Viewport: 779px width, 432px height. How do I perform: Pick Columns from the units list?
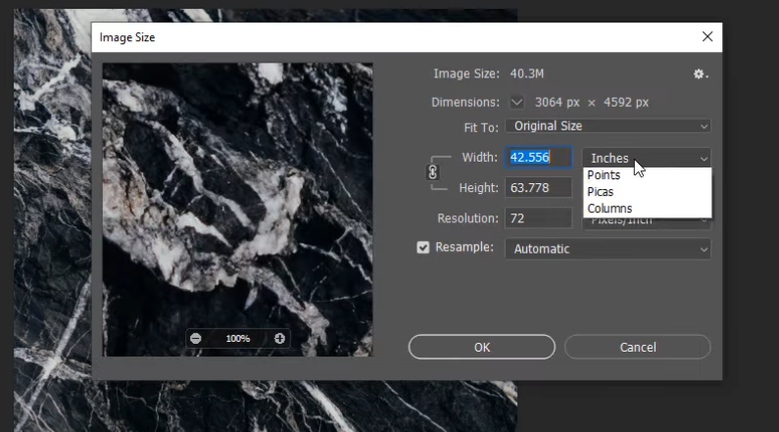[x=609, y=209]
